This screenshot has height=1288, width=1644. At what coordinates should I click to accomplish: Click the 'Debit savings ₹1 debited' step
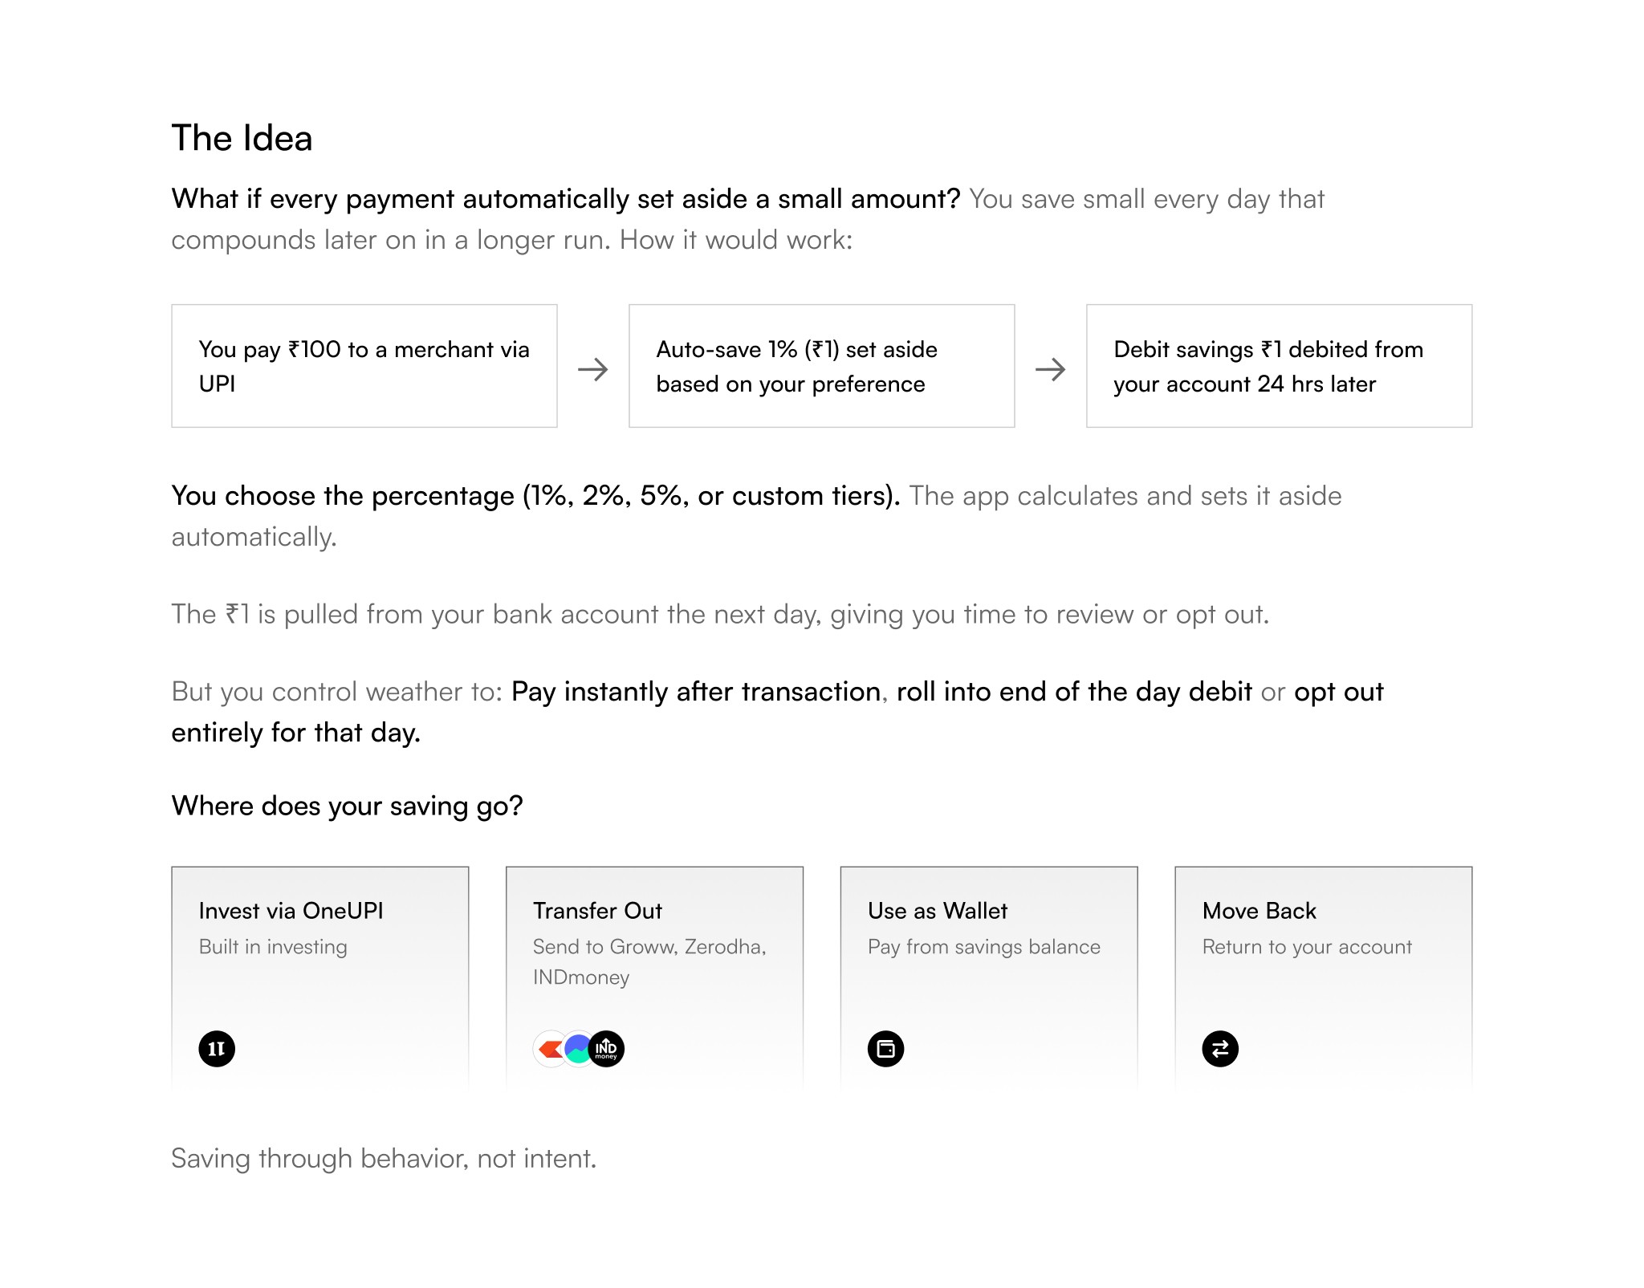pos(1279,366)
